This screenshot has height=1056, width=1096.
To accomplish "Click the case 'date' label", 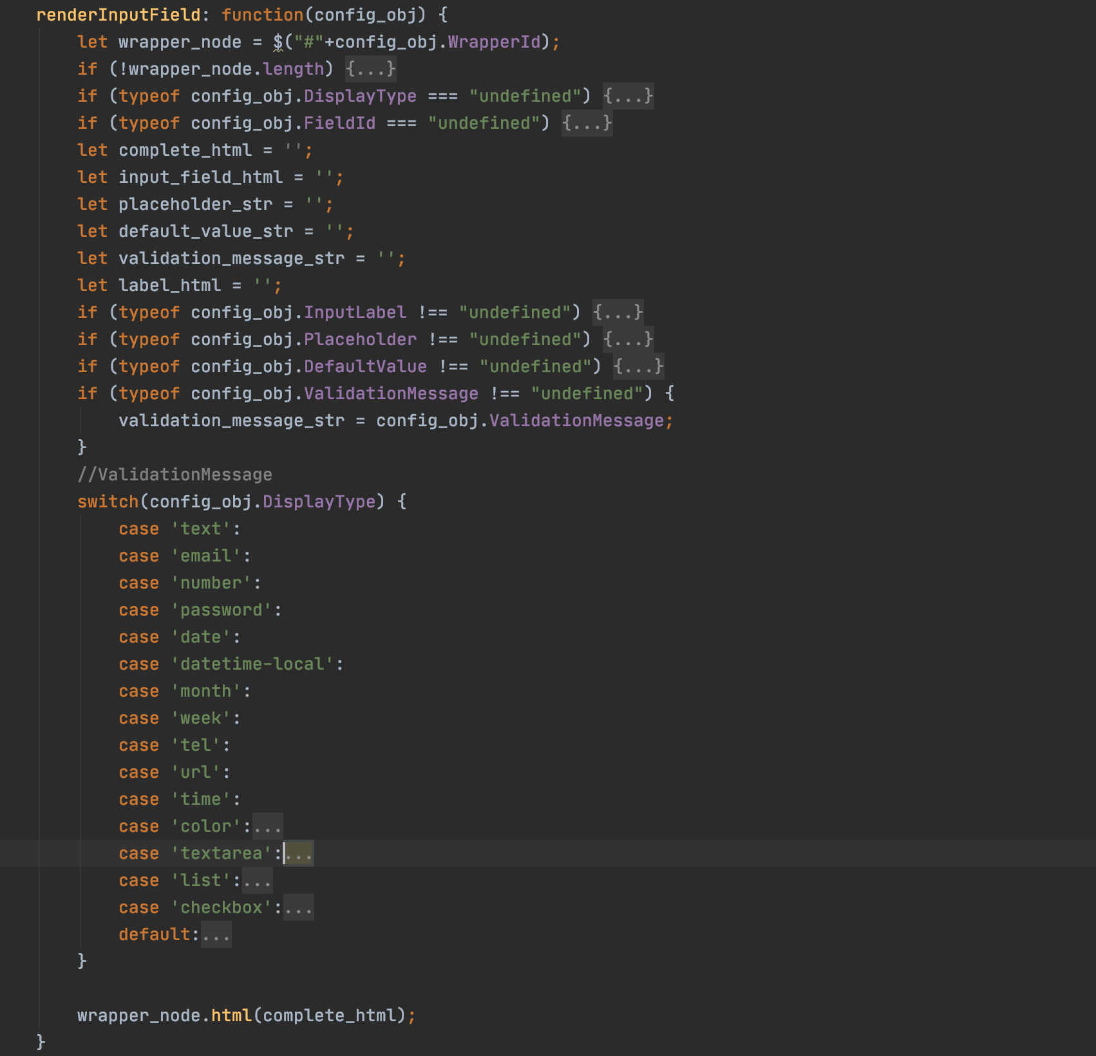I will (x=179, y=637).
